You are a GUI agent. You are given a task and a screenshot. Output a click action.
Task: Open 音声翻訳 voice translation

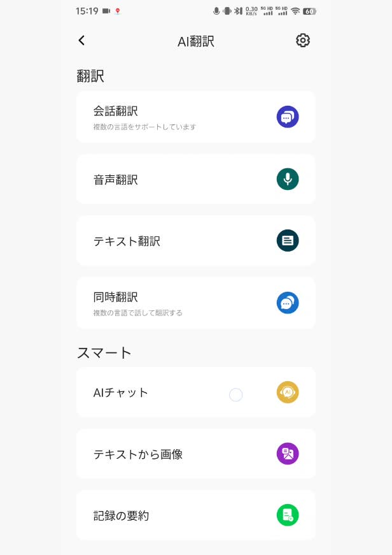116,180
